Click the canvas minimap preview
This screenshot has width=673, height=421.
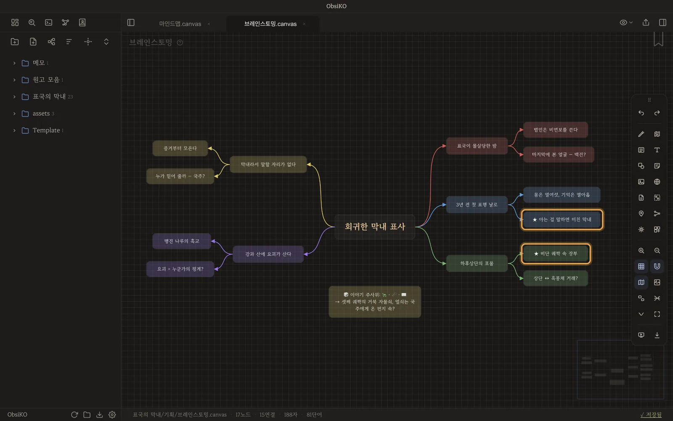[x=620, y=370]
